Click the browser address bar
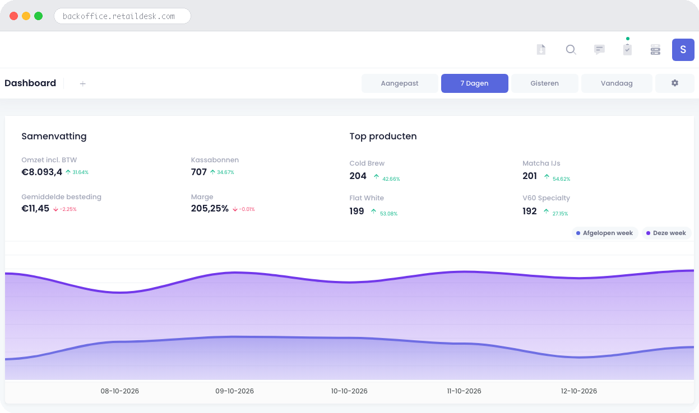 click(x=122, y=16)
